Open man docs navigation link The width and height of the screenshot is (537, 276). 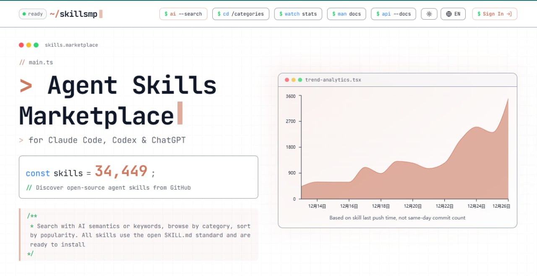point(347,14)
